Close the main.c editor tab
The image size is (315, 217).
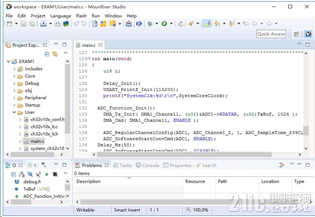point(100,45)
